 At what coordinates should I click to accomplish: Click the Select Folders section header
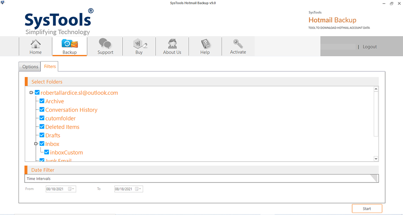202,82
